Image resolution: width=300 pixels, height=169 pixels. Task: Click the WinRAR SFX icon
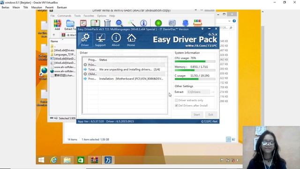(197, 23)
